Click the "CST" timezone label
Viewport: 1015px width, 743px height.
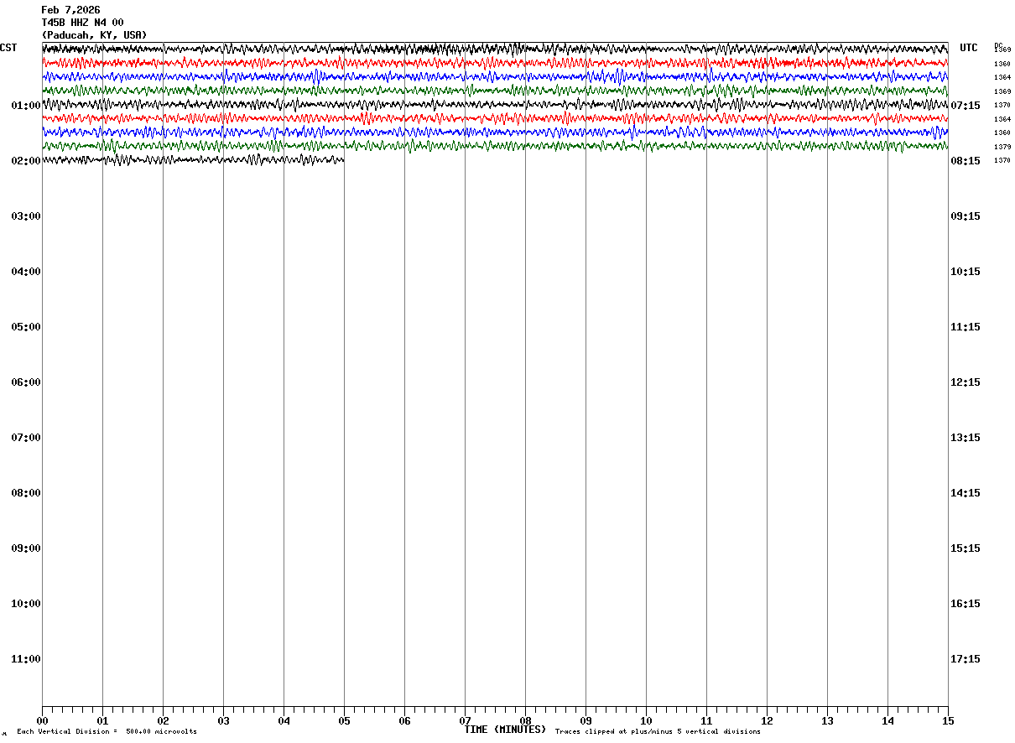(8, 48)
